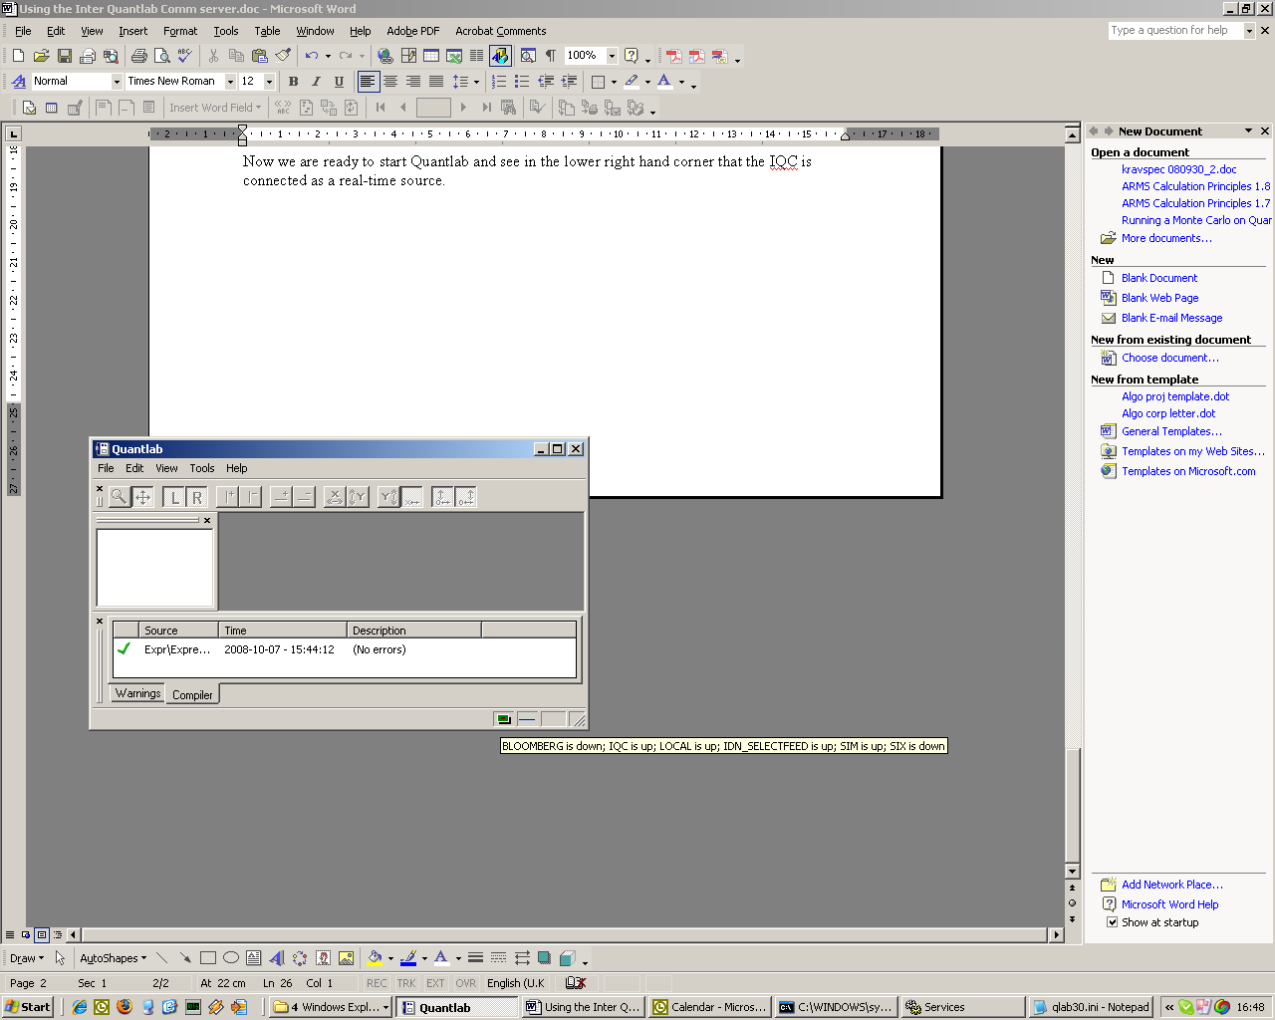Create a Blank Web Page
Viewport: 1275px width, 1020px height.
click(x=1159, y=298)
